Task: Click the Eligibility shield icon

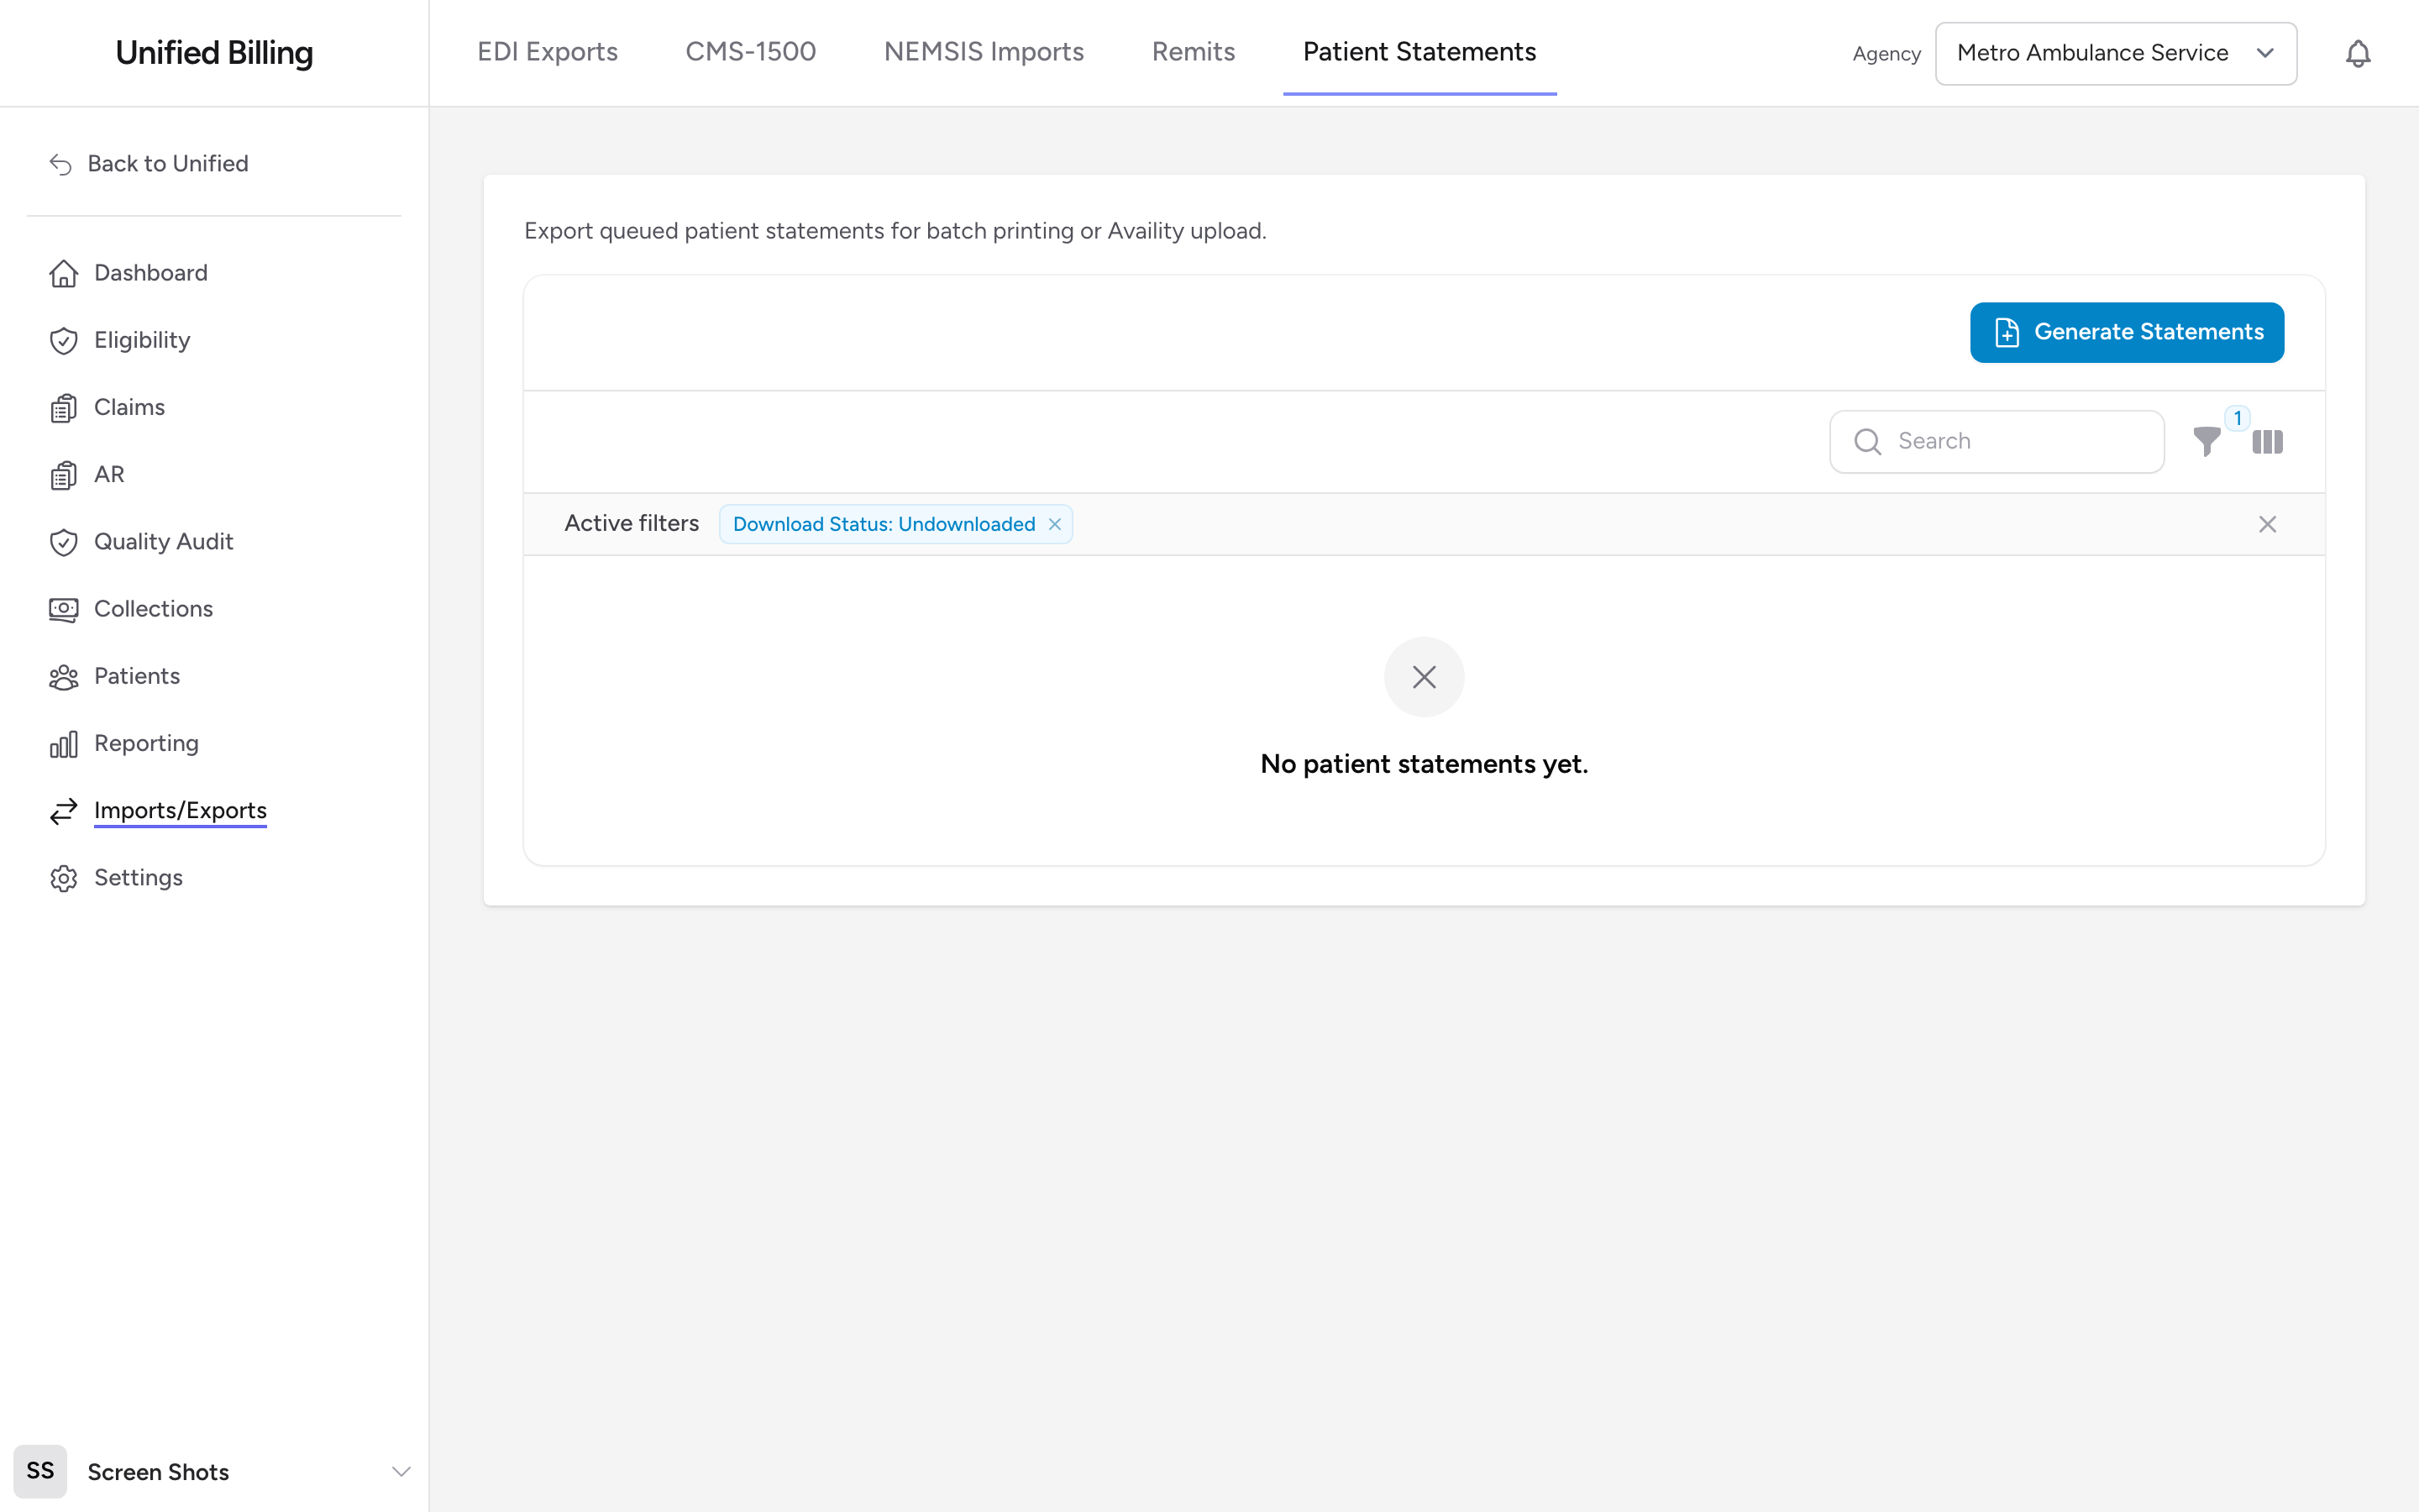Action: [64, 341]
